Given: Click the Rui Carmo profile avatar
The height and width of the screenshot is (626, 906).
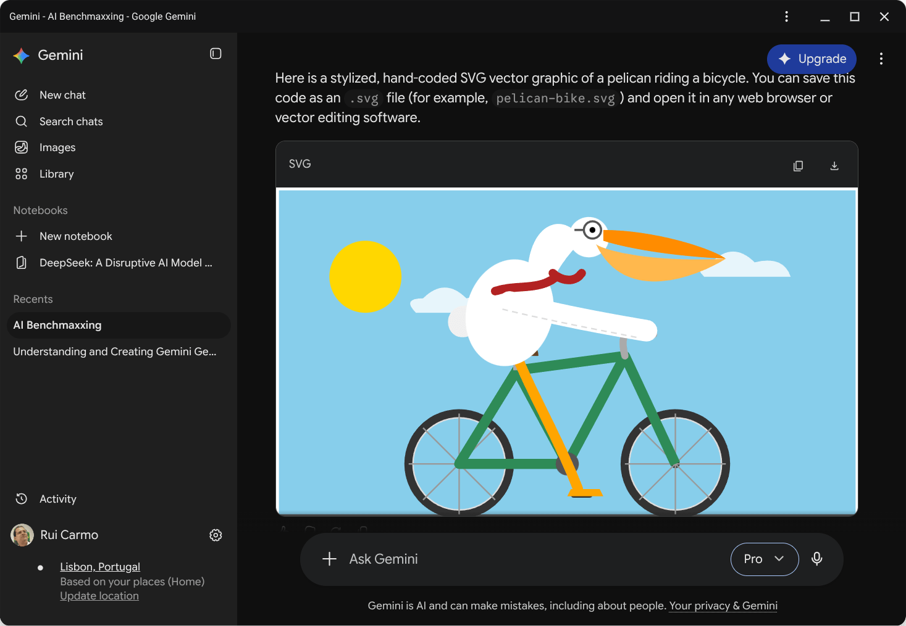Looking at the screenshot, I should (22, 535).
